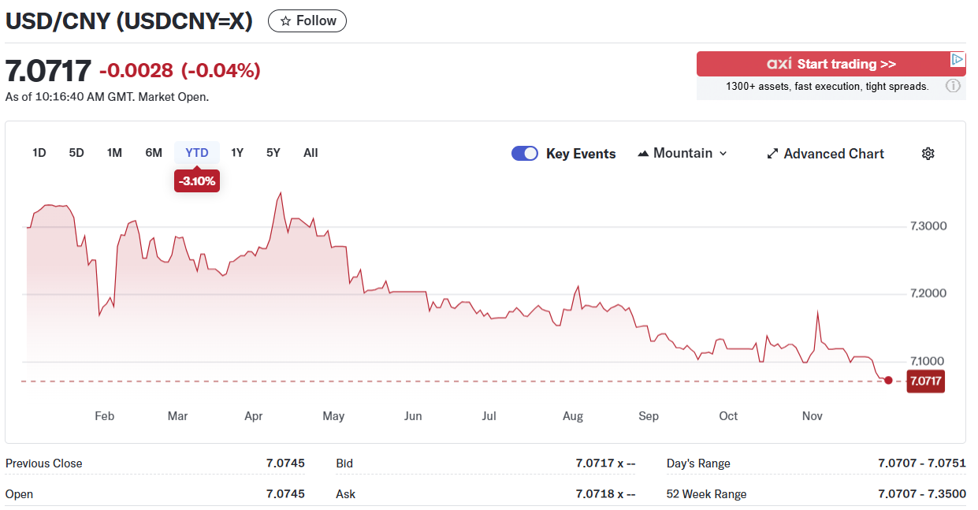Click the mountain chart type icon
Screen dimensions: 978x510
pyautogui.click(x=643, y=154)
